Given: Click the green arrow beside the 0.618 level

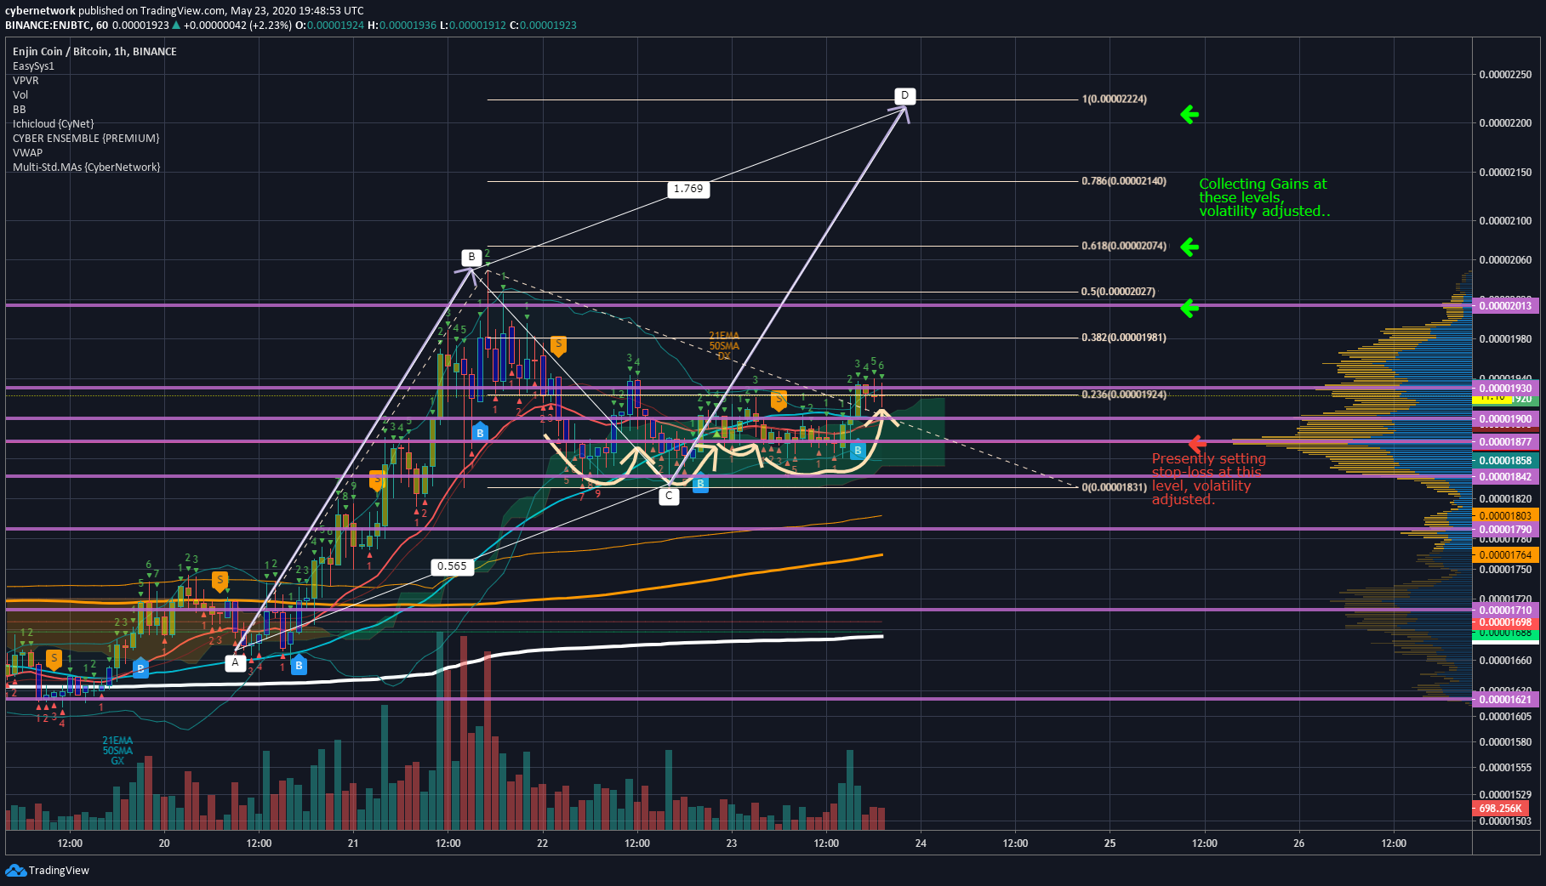Looking at the screenshot, I should coord(1189,247).
